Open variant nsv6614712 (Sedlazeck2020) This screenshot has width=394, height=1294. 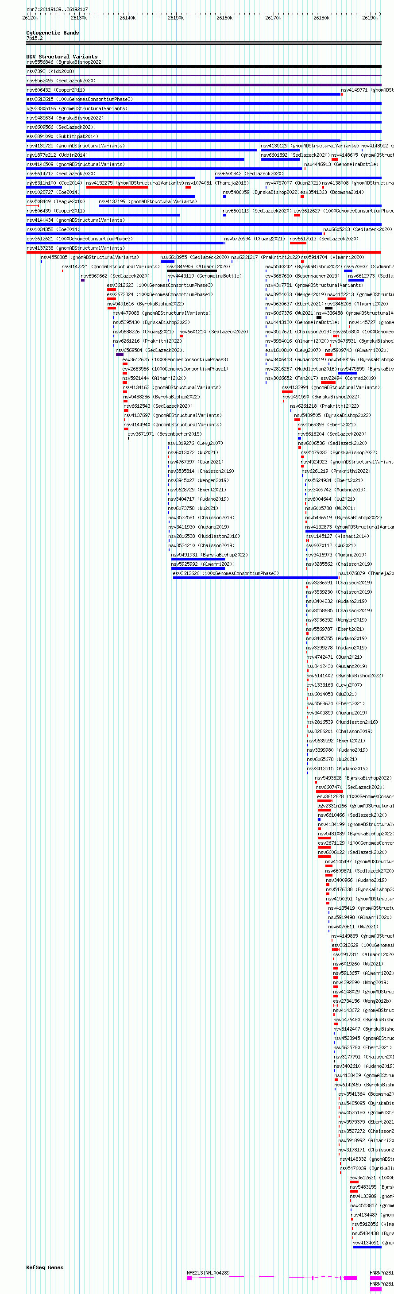click(x=61, y=174)
